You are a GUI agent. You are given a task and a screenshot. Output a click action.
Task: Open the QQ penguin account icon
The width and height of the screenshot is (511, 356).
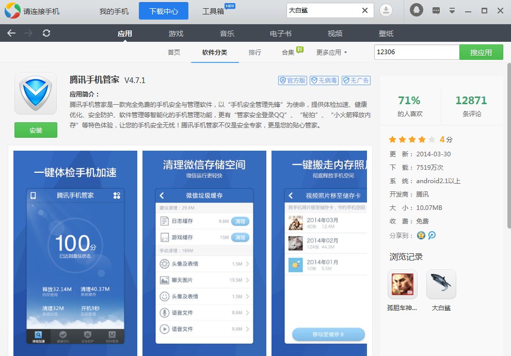tap(417, 10)
